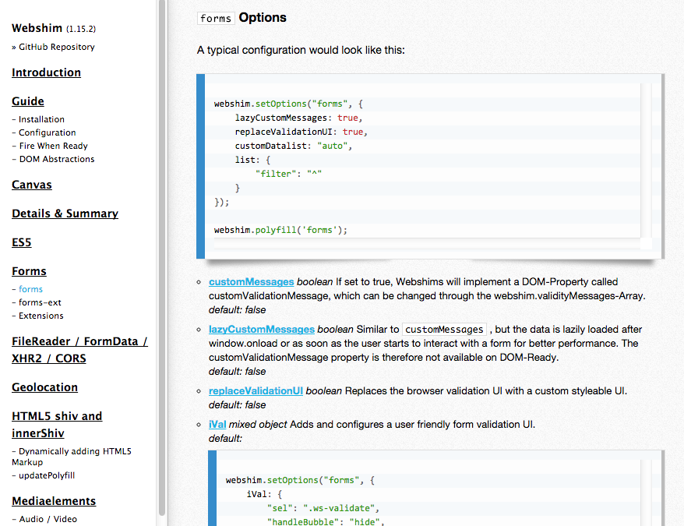Screen dimensions: 684x526
Task: Click the sidebar vertical scrollbar
Action: (x=162, y=257)
